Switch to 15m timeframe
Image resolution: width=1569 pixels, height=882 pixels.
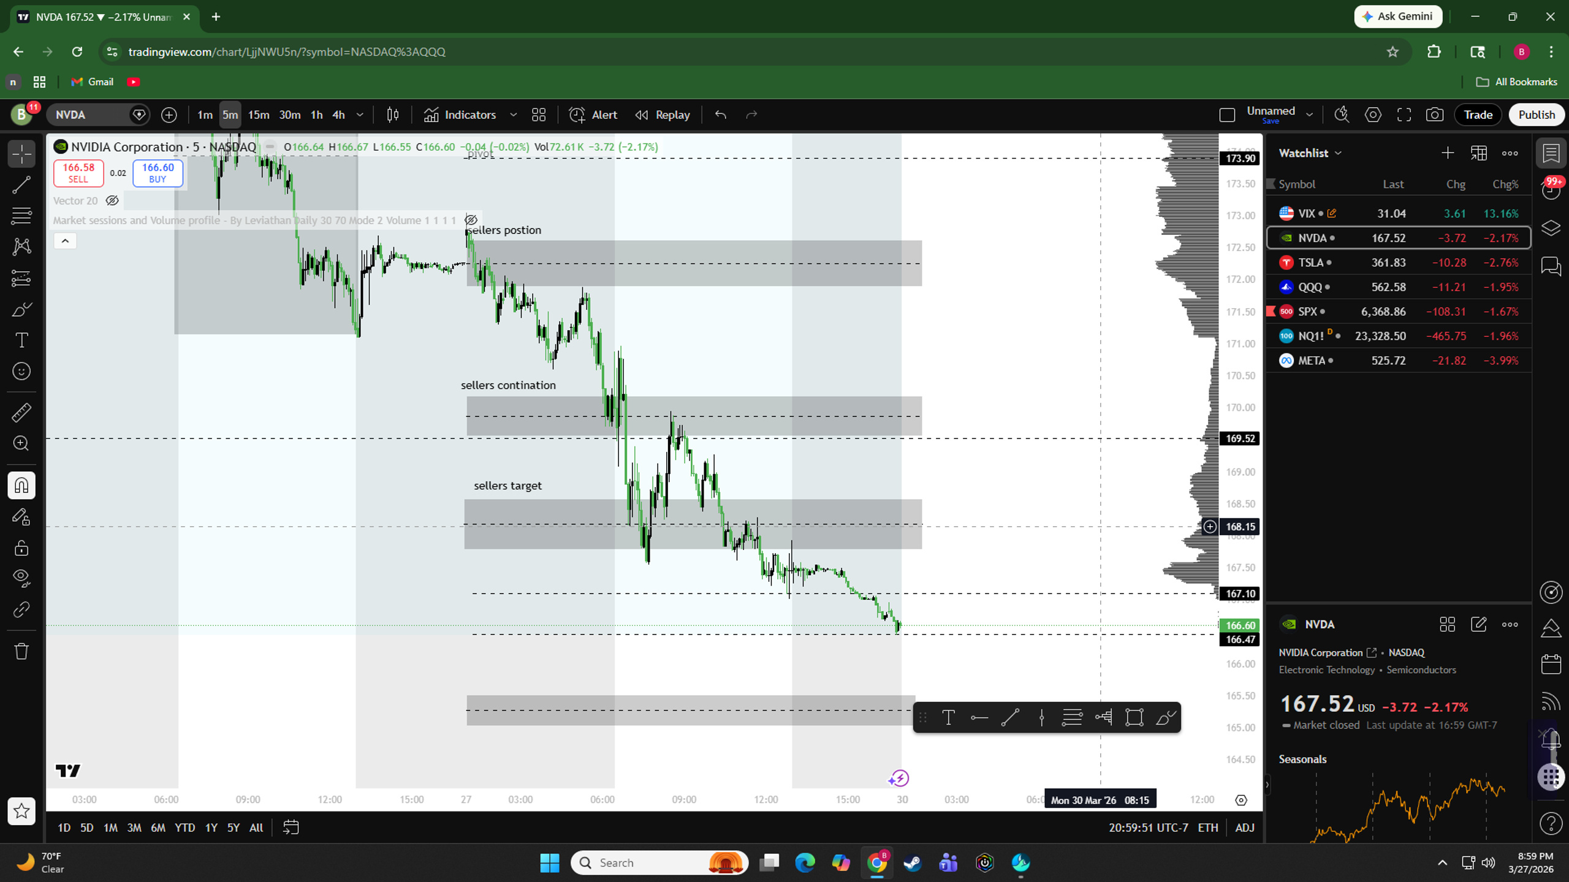pyautogui.click(x=258, y=115)
